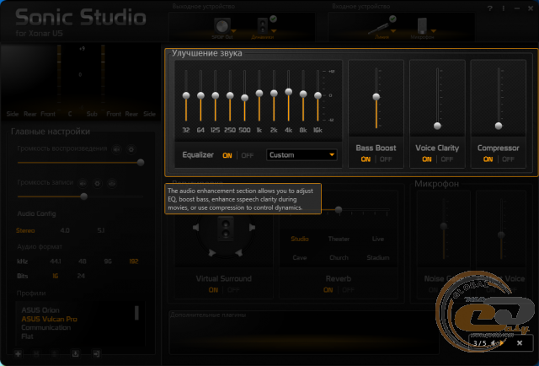
Task: Click the Compressor slider knob
Action: [499, 126]
